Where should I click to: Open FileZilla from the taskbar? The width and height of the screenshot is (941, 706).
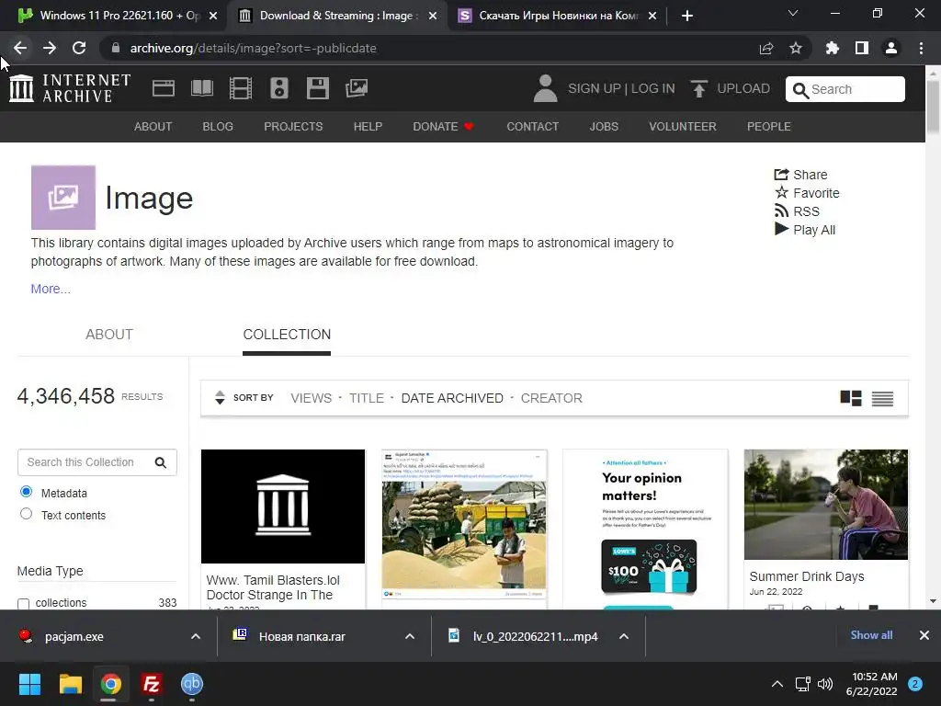(152, 684)
